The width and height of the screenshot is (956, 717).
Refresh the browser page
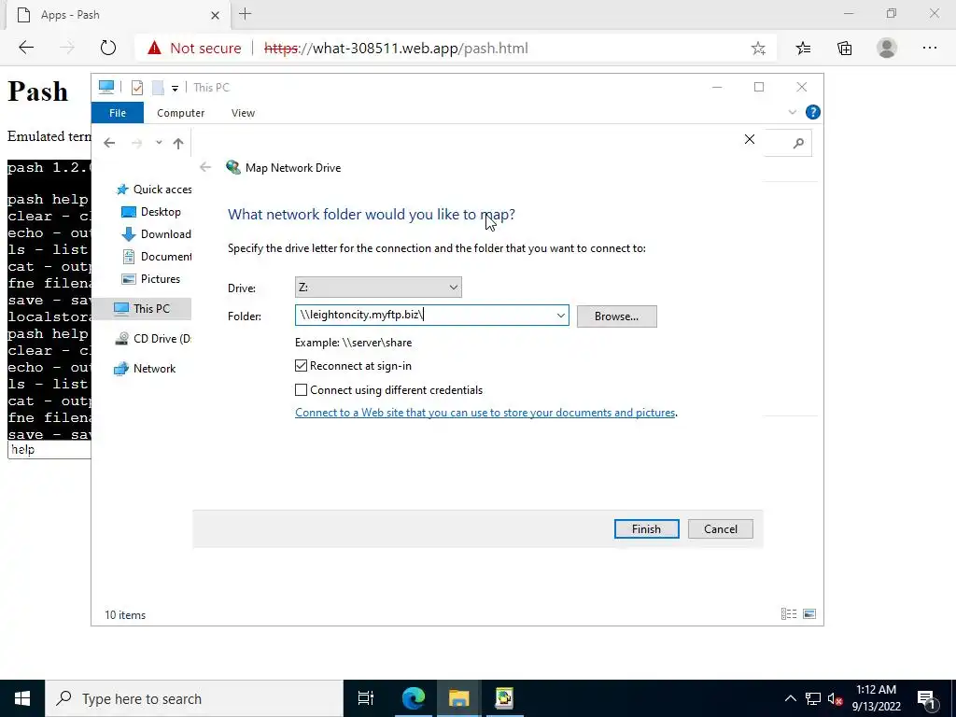pyautogui.click(x=108, y=48)
